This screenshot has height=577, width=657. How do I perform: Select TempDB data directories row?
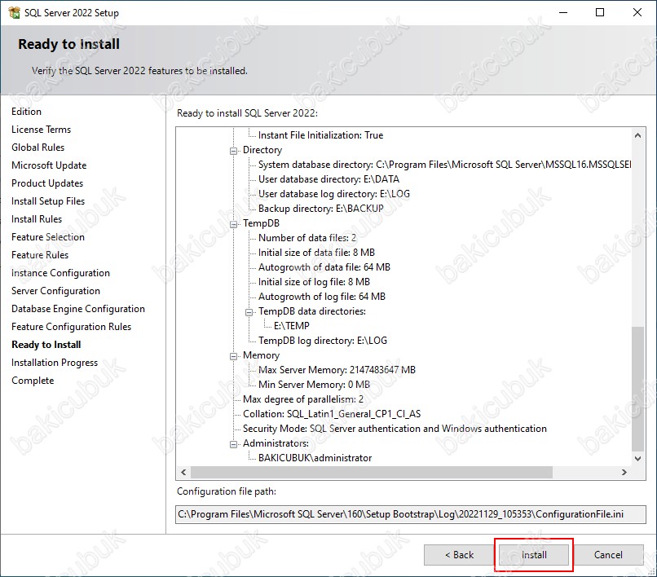(x=312, y=311)
